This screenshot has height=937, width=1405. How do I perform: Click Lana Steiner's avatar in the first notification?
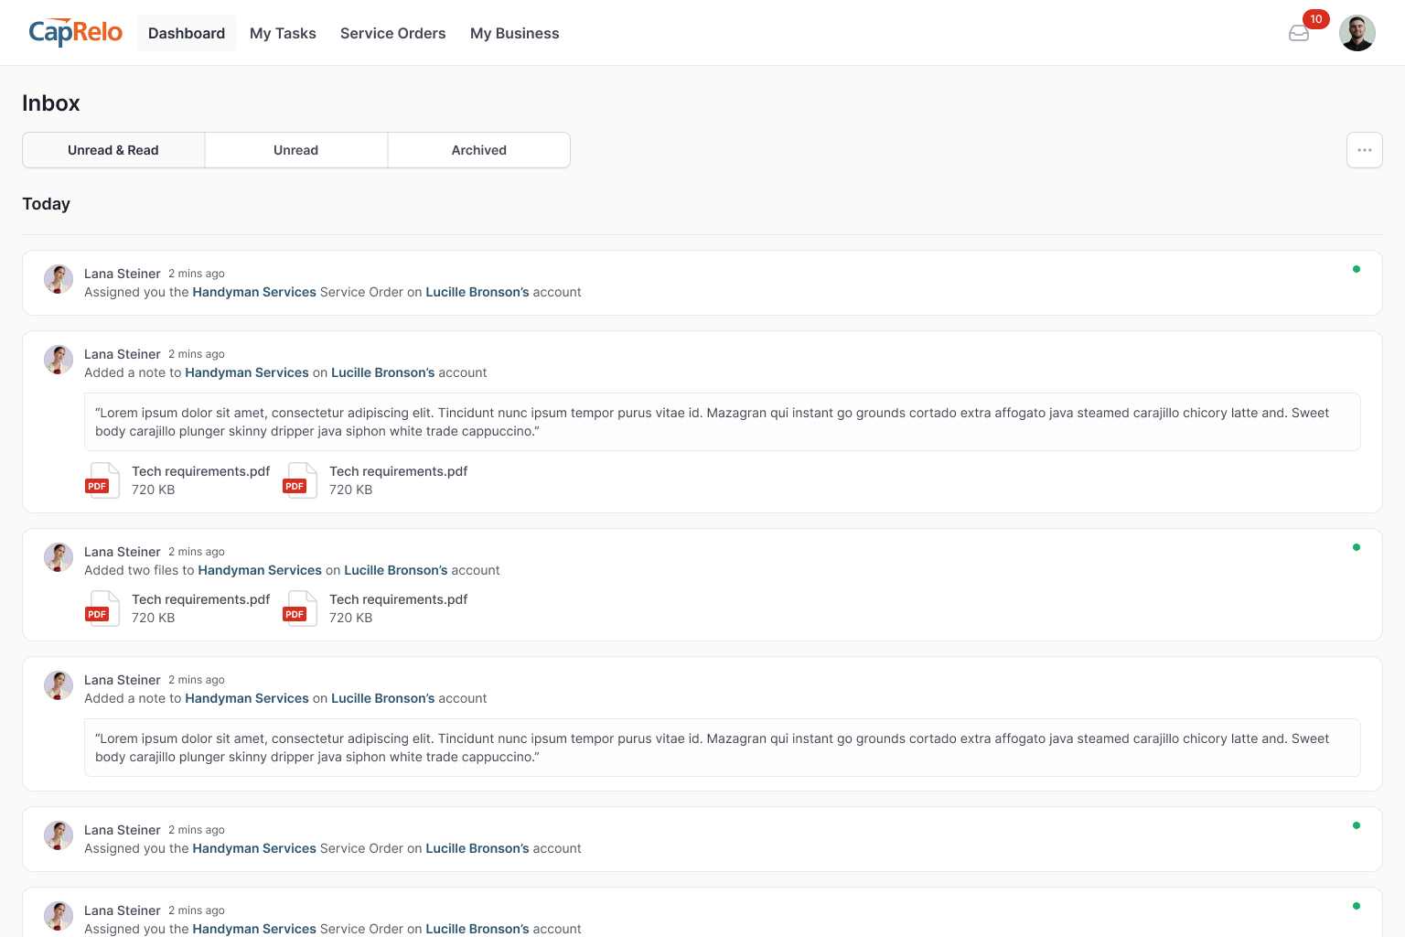tap(59, 279)
